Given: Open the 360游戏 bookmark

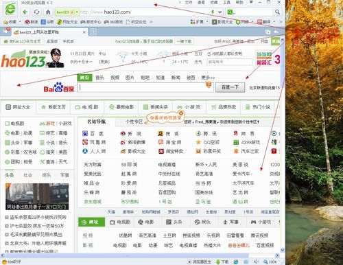Looking at the screenshot, I should (x=113, y=22).
